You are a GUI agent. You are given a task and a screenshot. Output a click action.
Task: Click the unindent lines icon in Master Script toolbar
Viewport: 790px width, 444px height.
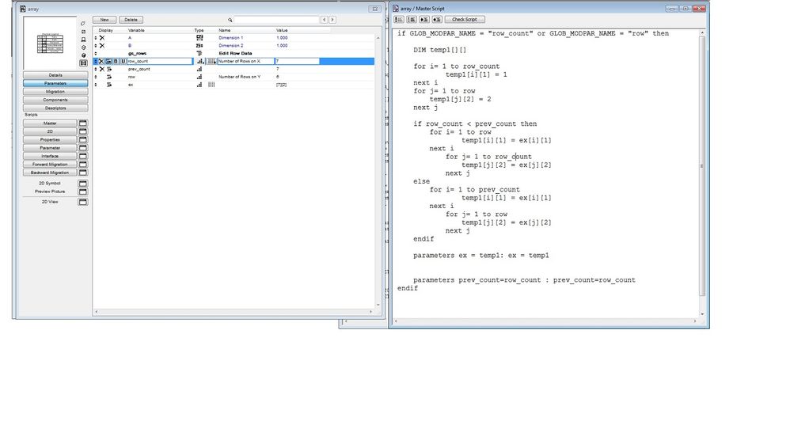tap(437, 19)
